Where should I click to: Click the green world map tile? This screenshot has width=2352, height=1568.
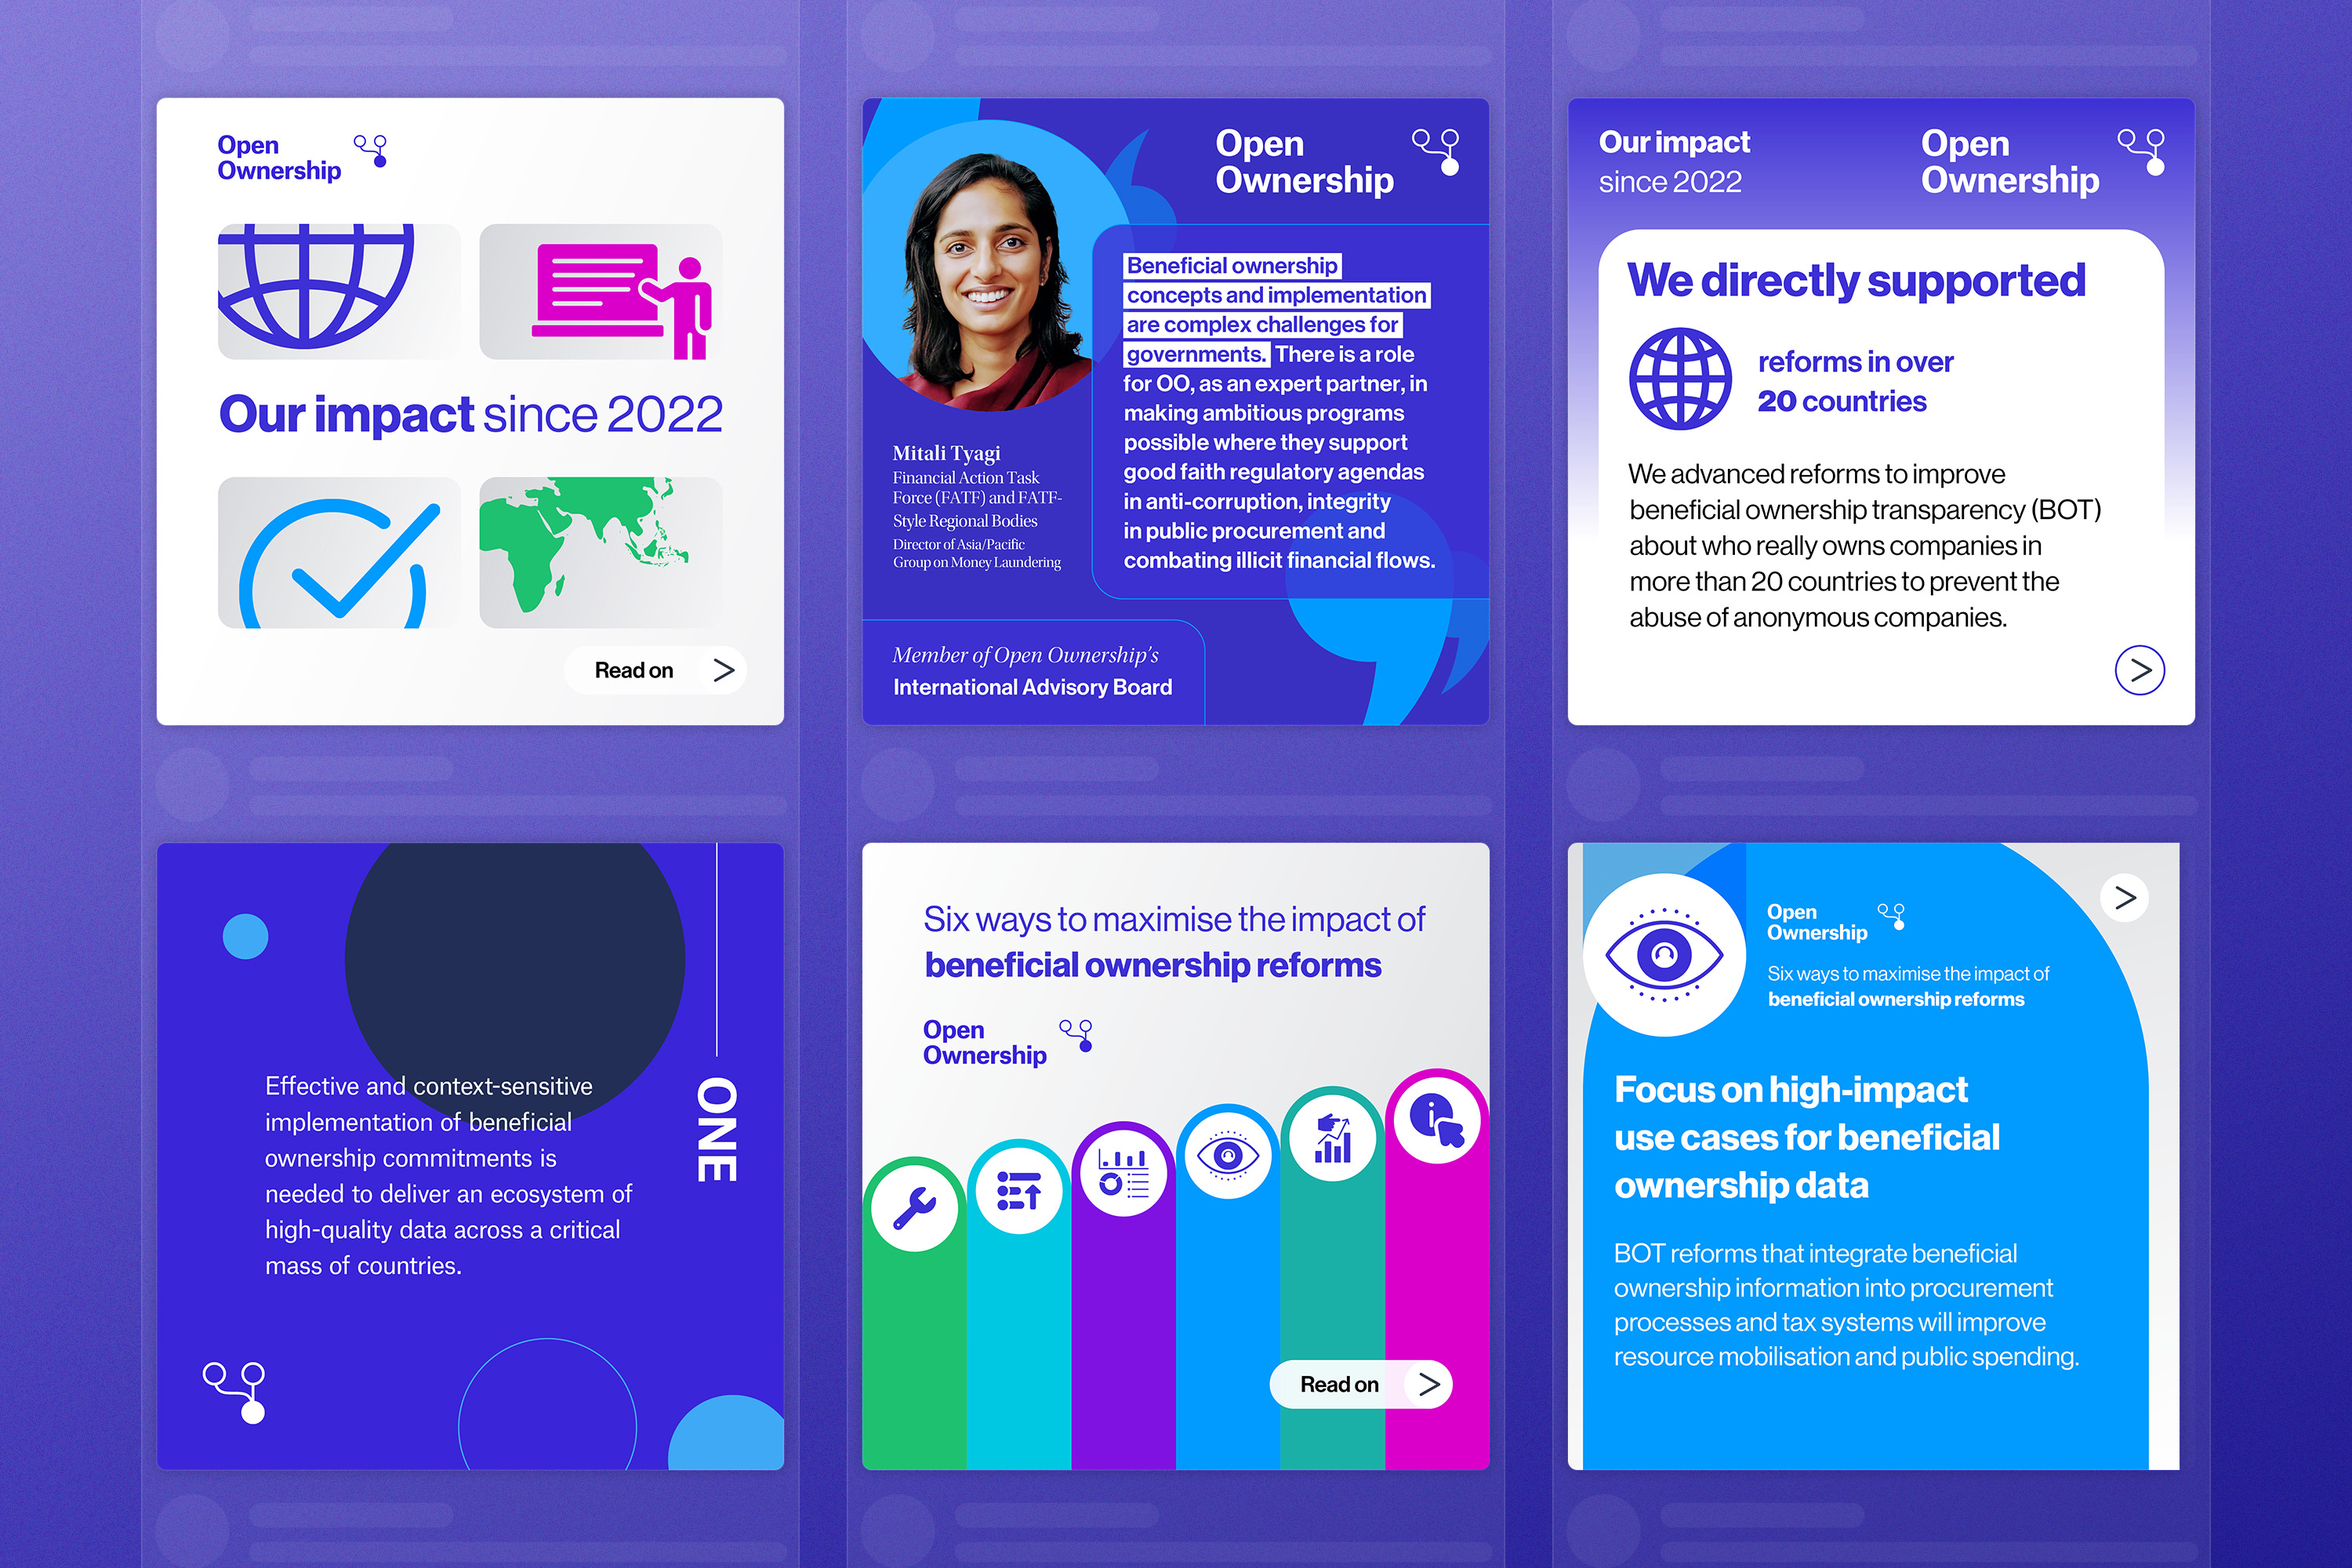(x=601, y=553)
